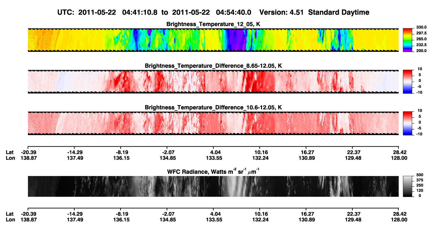Click bottom axis longitude label 128.00
The width and height of the screenshot is (443, 227).
click(399, 220)
